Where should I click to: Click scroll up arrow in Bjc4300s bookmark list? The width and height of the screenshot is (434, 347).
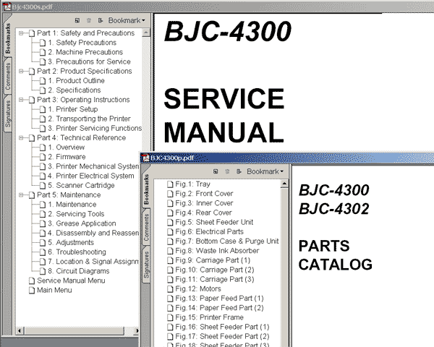click(146, 33)
